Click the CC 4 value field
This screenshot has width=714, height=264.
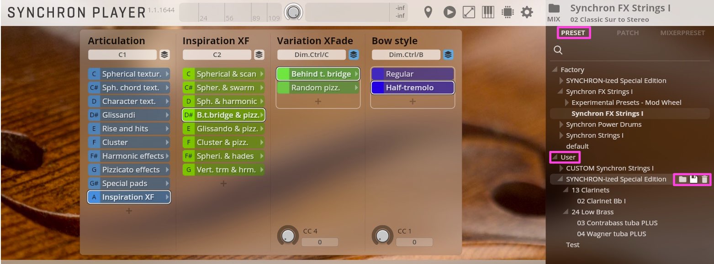[x=320, y=242]
